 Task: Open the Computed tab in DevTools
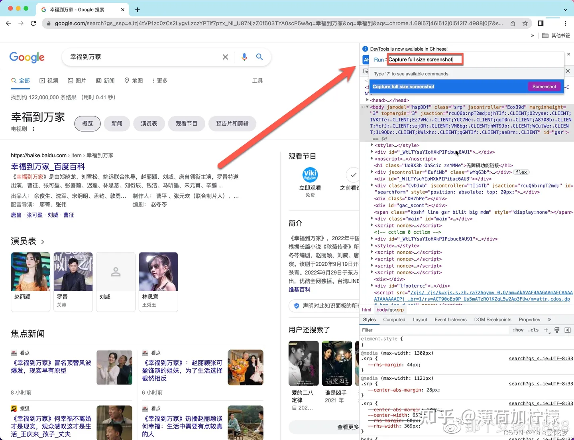(x=394, y=320)
